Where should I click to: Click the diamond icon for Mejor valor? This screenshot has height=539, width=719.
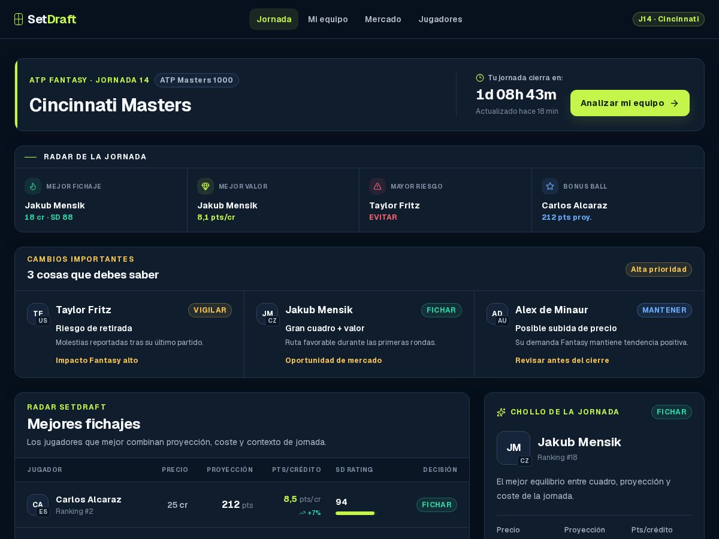click(206, 186)
